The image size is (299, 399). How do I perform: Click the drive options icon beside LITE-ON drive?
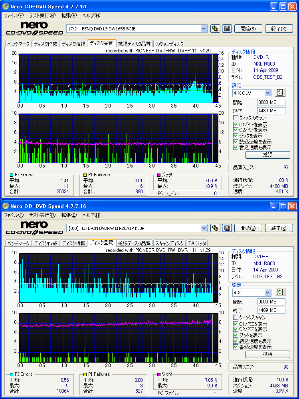(x=215, y=228)
